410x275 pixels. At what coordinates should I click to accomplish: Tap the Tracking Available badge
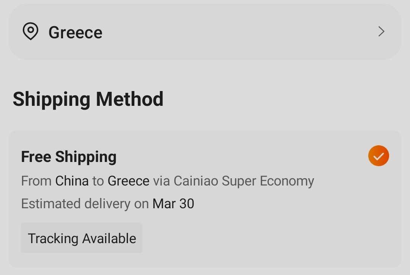click(x=82, y=238)
